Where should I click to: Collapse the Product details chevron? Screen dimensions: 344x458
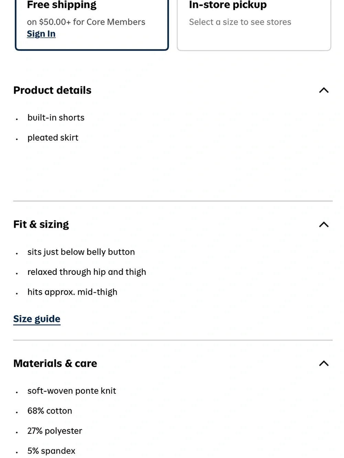click(x=324, y=90)
